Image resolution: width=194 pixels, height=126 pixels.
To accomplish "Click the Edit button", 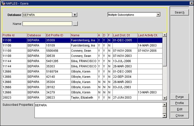I will (x=179, y=109).
